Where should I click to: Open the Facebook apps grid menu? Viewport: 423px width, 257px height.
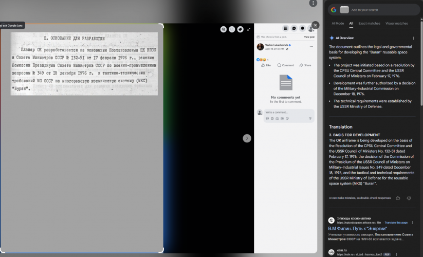(x=285, y=28)
